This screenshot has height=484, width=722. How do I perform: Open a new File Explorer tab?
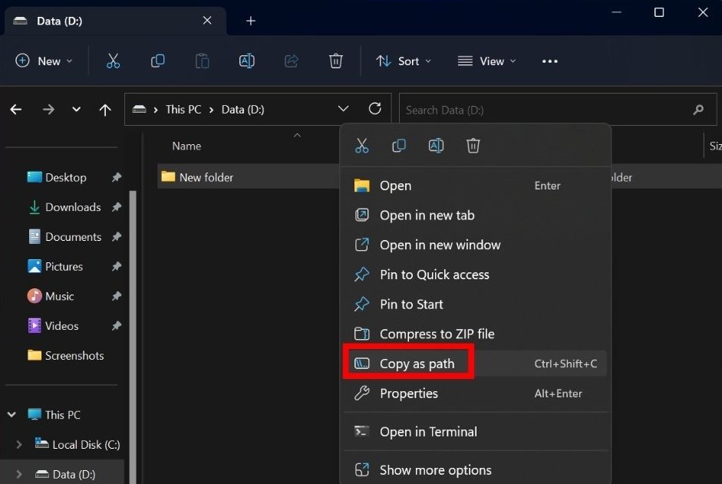click(250, 21)
